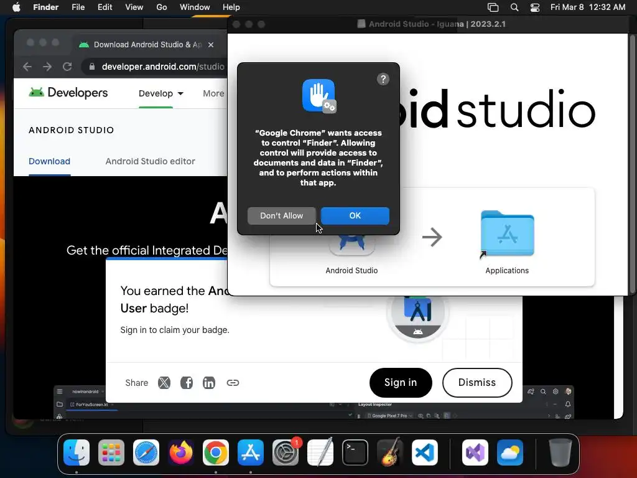Open the Help menu
This screenshot has width=637, height=478.
(x=231, y=7)
